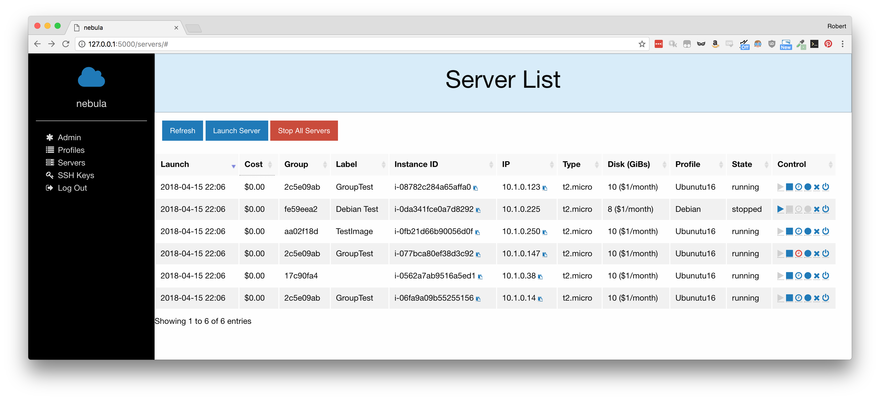Open SSH Keys page in sidebar
Image resolution: width=880 pixels, height=400 pixels.
pyautogui.click(x=76, y=175)
